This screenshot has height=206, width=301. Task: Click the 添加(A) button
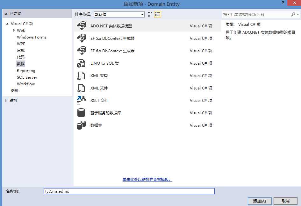coord(260,201)
